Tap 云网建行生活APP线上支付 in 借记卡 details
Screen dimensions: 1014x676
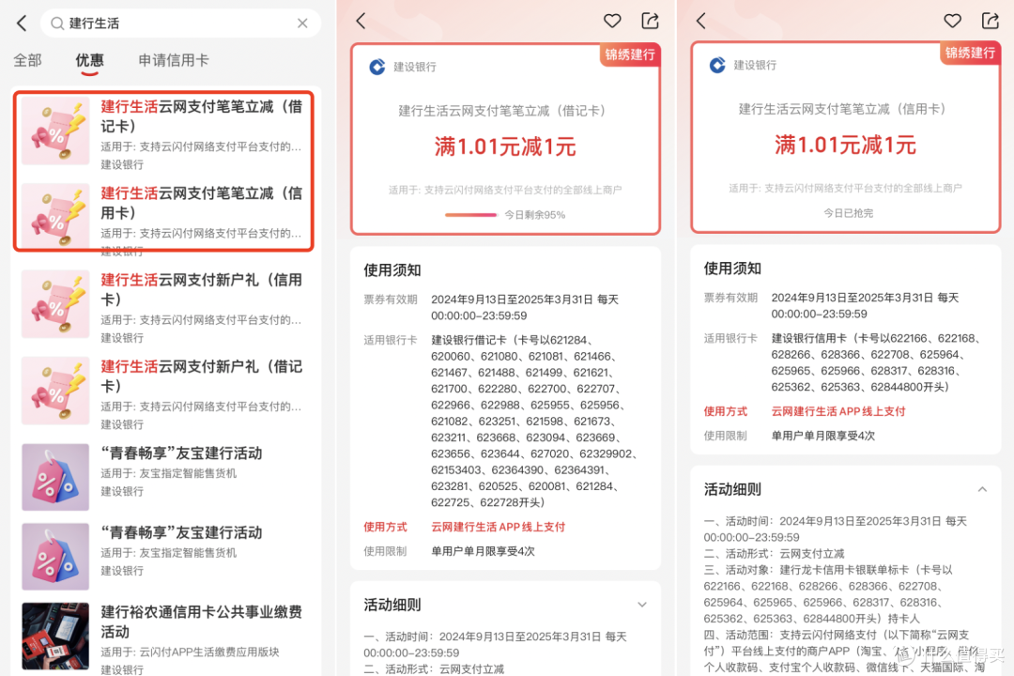pyautogui.click(x=499, y=527)
